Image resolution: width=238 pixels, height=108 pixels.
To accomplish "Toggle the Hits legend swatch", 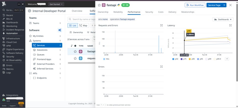I will [104, 59].
